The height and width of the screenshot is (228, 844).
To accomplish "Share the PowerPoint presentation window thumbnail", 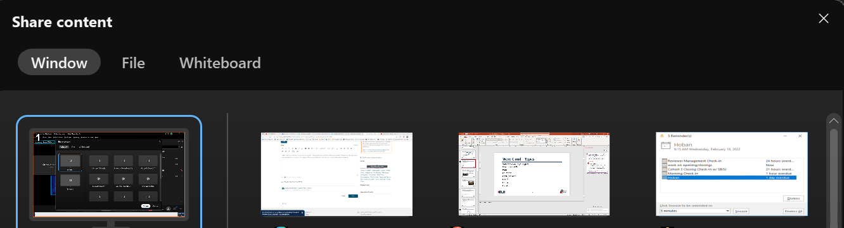I will (534, 174).
